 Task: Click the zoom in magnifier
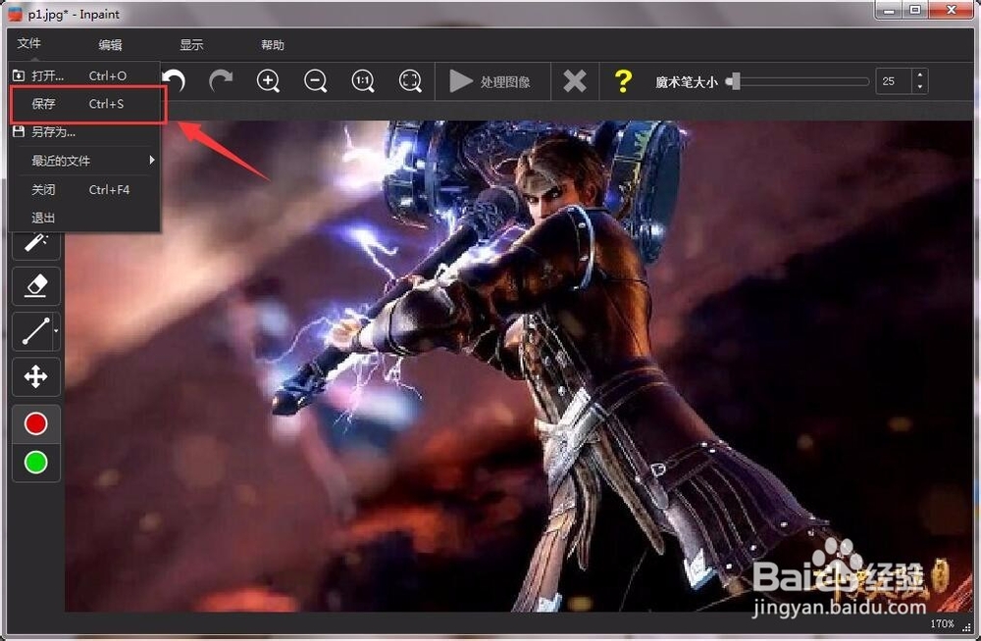tap(269, 81)
